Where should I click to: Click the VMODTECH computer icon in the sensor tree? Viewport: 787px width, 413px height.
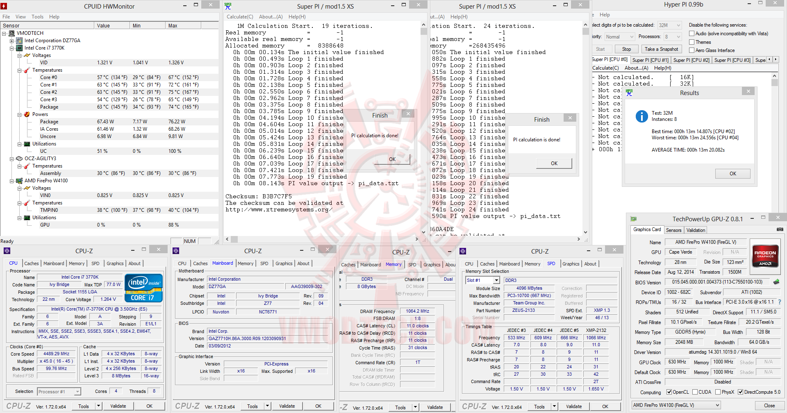12,33
